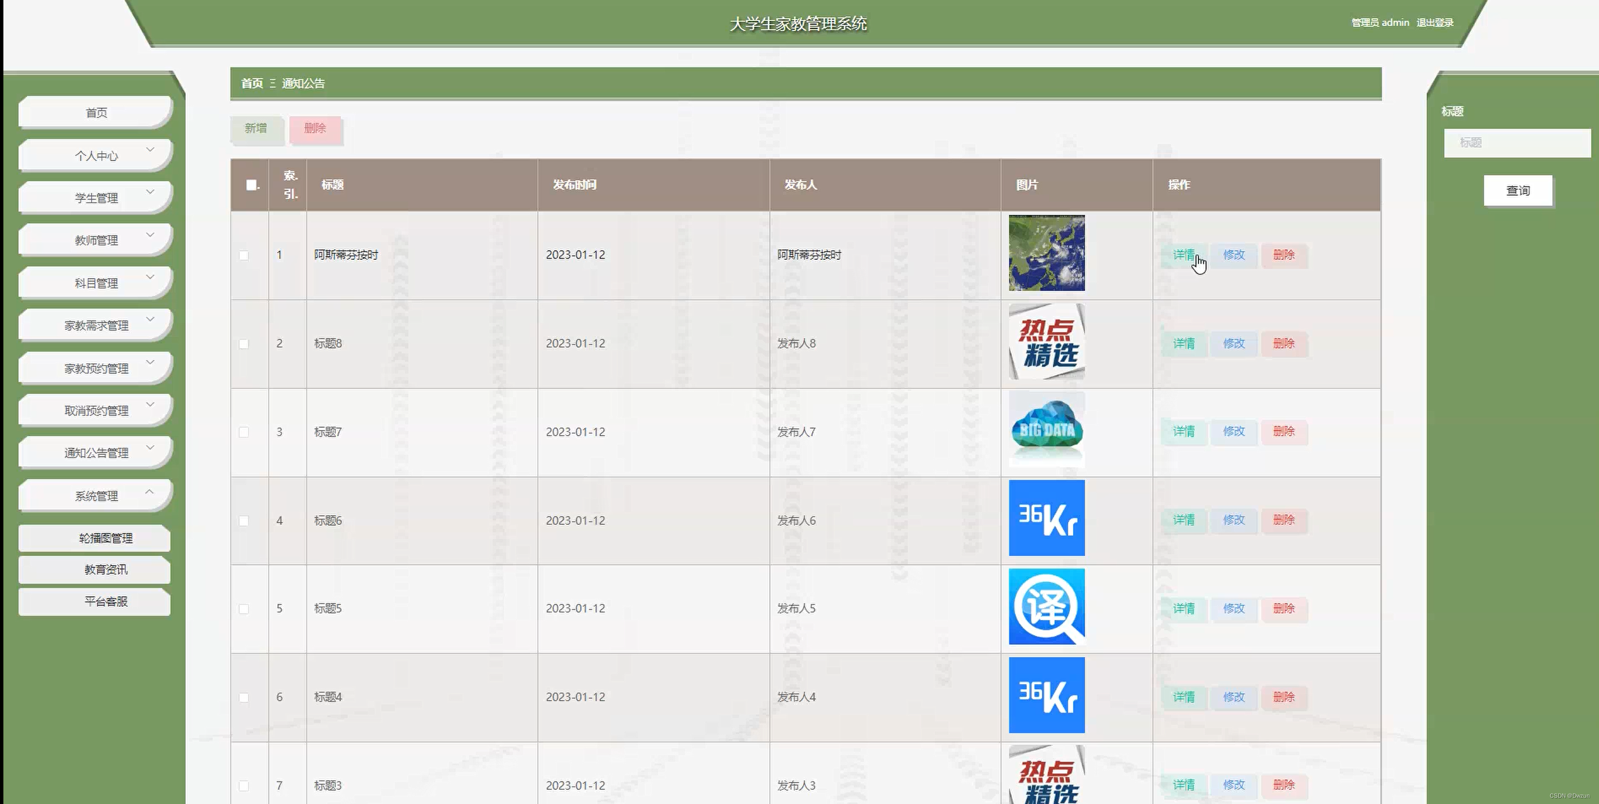Expand the 家教需求管理 menu chevron
The height and width of the screenshot is (804, 1599).
coord(150,319)
